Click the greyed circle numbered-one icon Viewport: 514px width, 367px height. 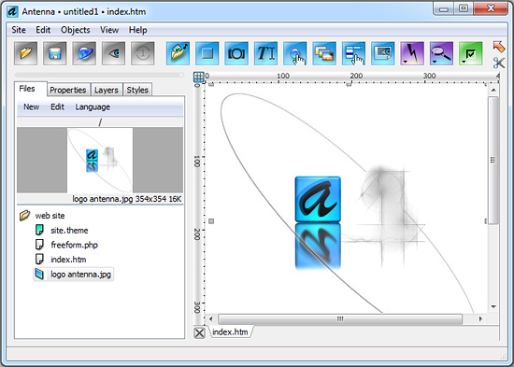point(143,53)
